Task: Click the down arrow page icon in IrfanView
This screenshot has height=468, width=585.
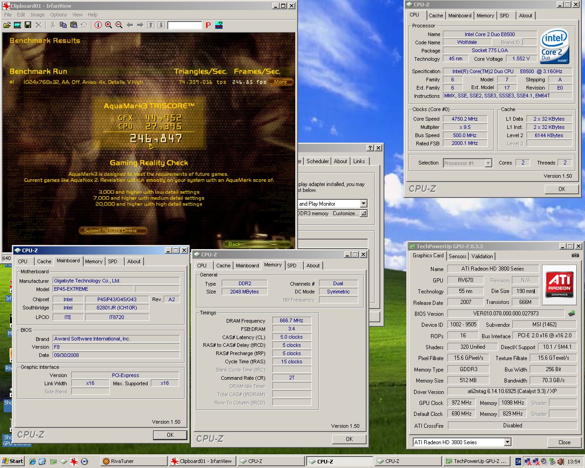Action: (161, 25)
